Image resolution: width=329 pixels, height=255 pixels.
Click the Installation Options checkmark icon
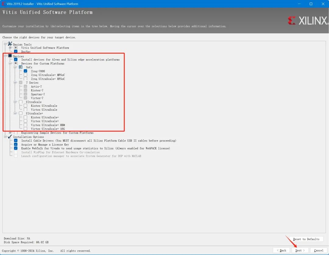coord(10,137)
